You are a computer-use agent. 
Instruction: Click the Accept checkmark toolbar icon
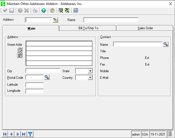5,10
